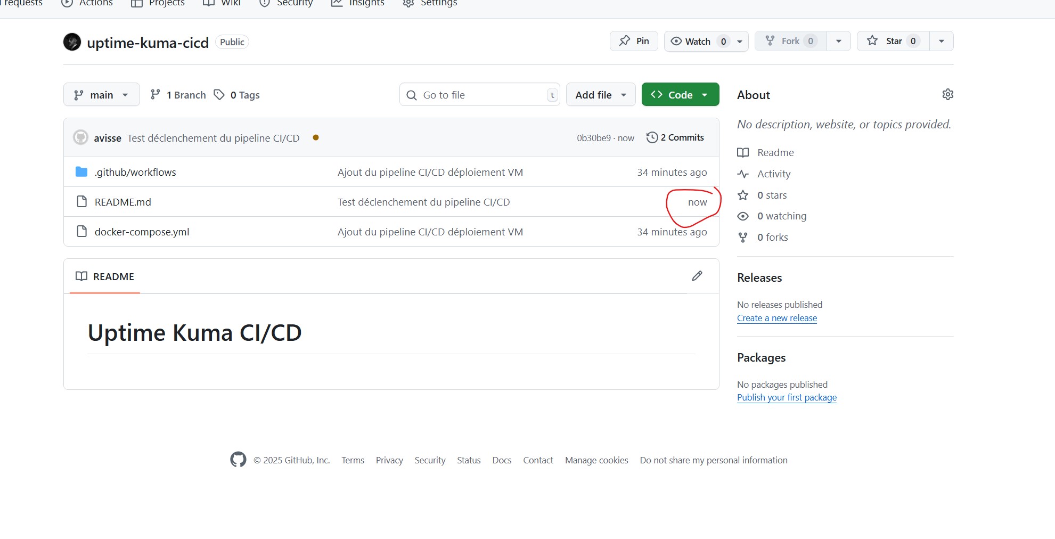Open the main branch selector

pos(101,95)
